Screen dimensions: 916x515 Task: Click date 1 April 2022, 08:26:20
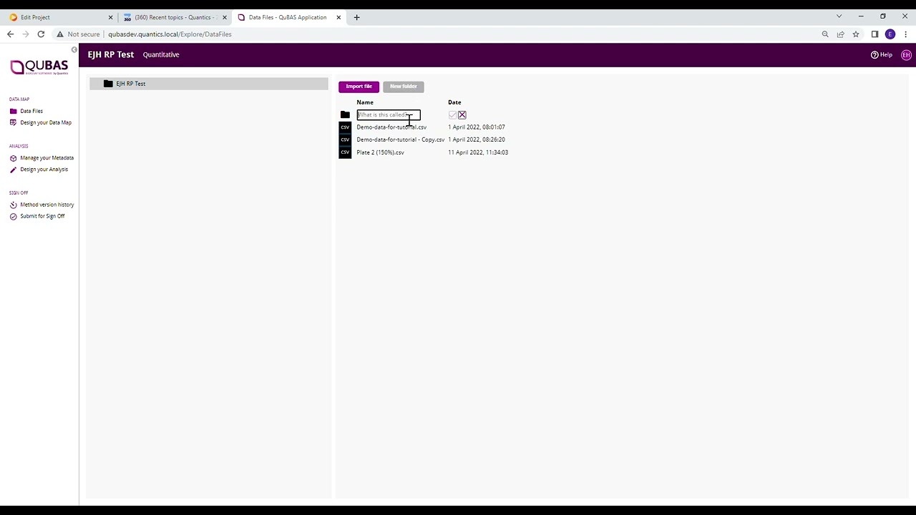[x=477, y=139]
